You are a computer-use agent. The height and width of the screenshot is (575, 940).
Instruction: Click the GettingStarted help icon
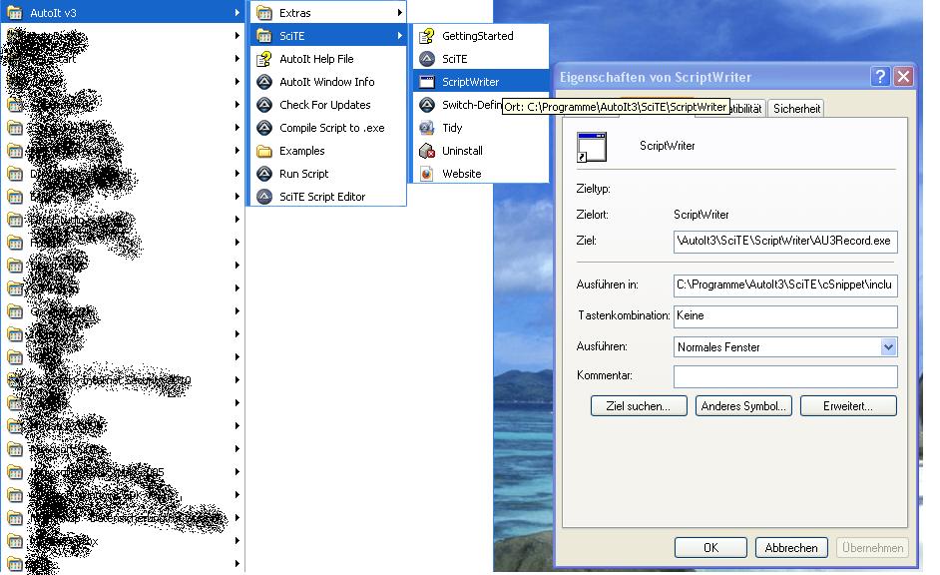point(427,36)
